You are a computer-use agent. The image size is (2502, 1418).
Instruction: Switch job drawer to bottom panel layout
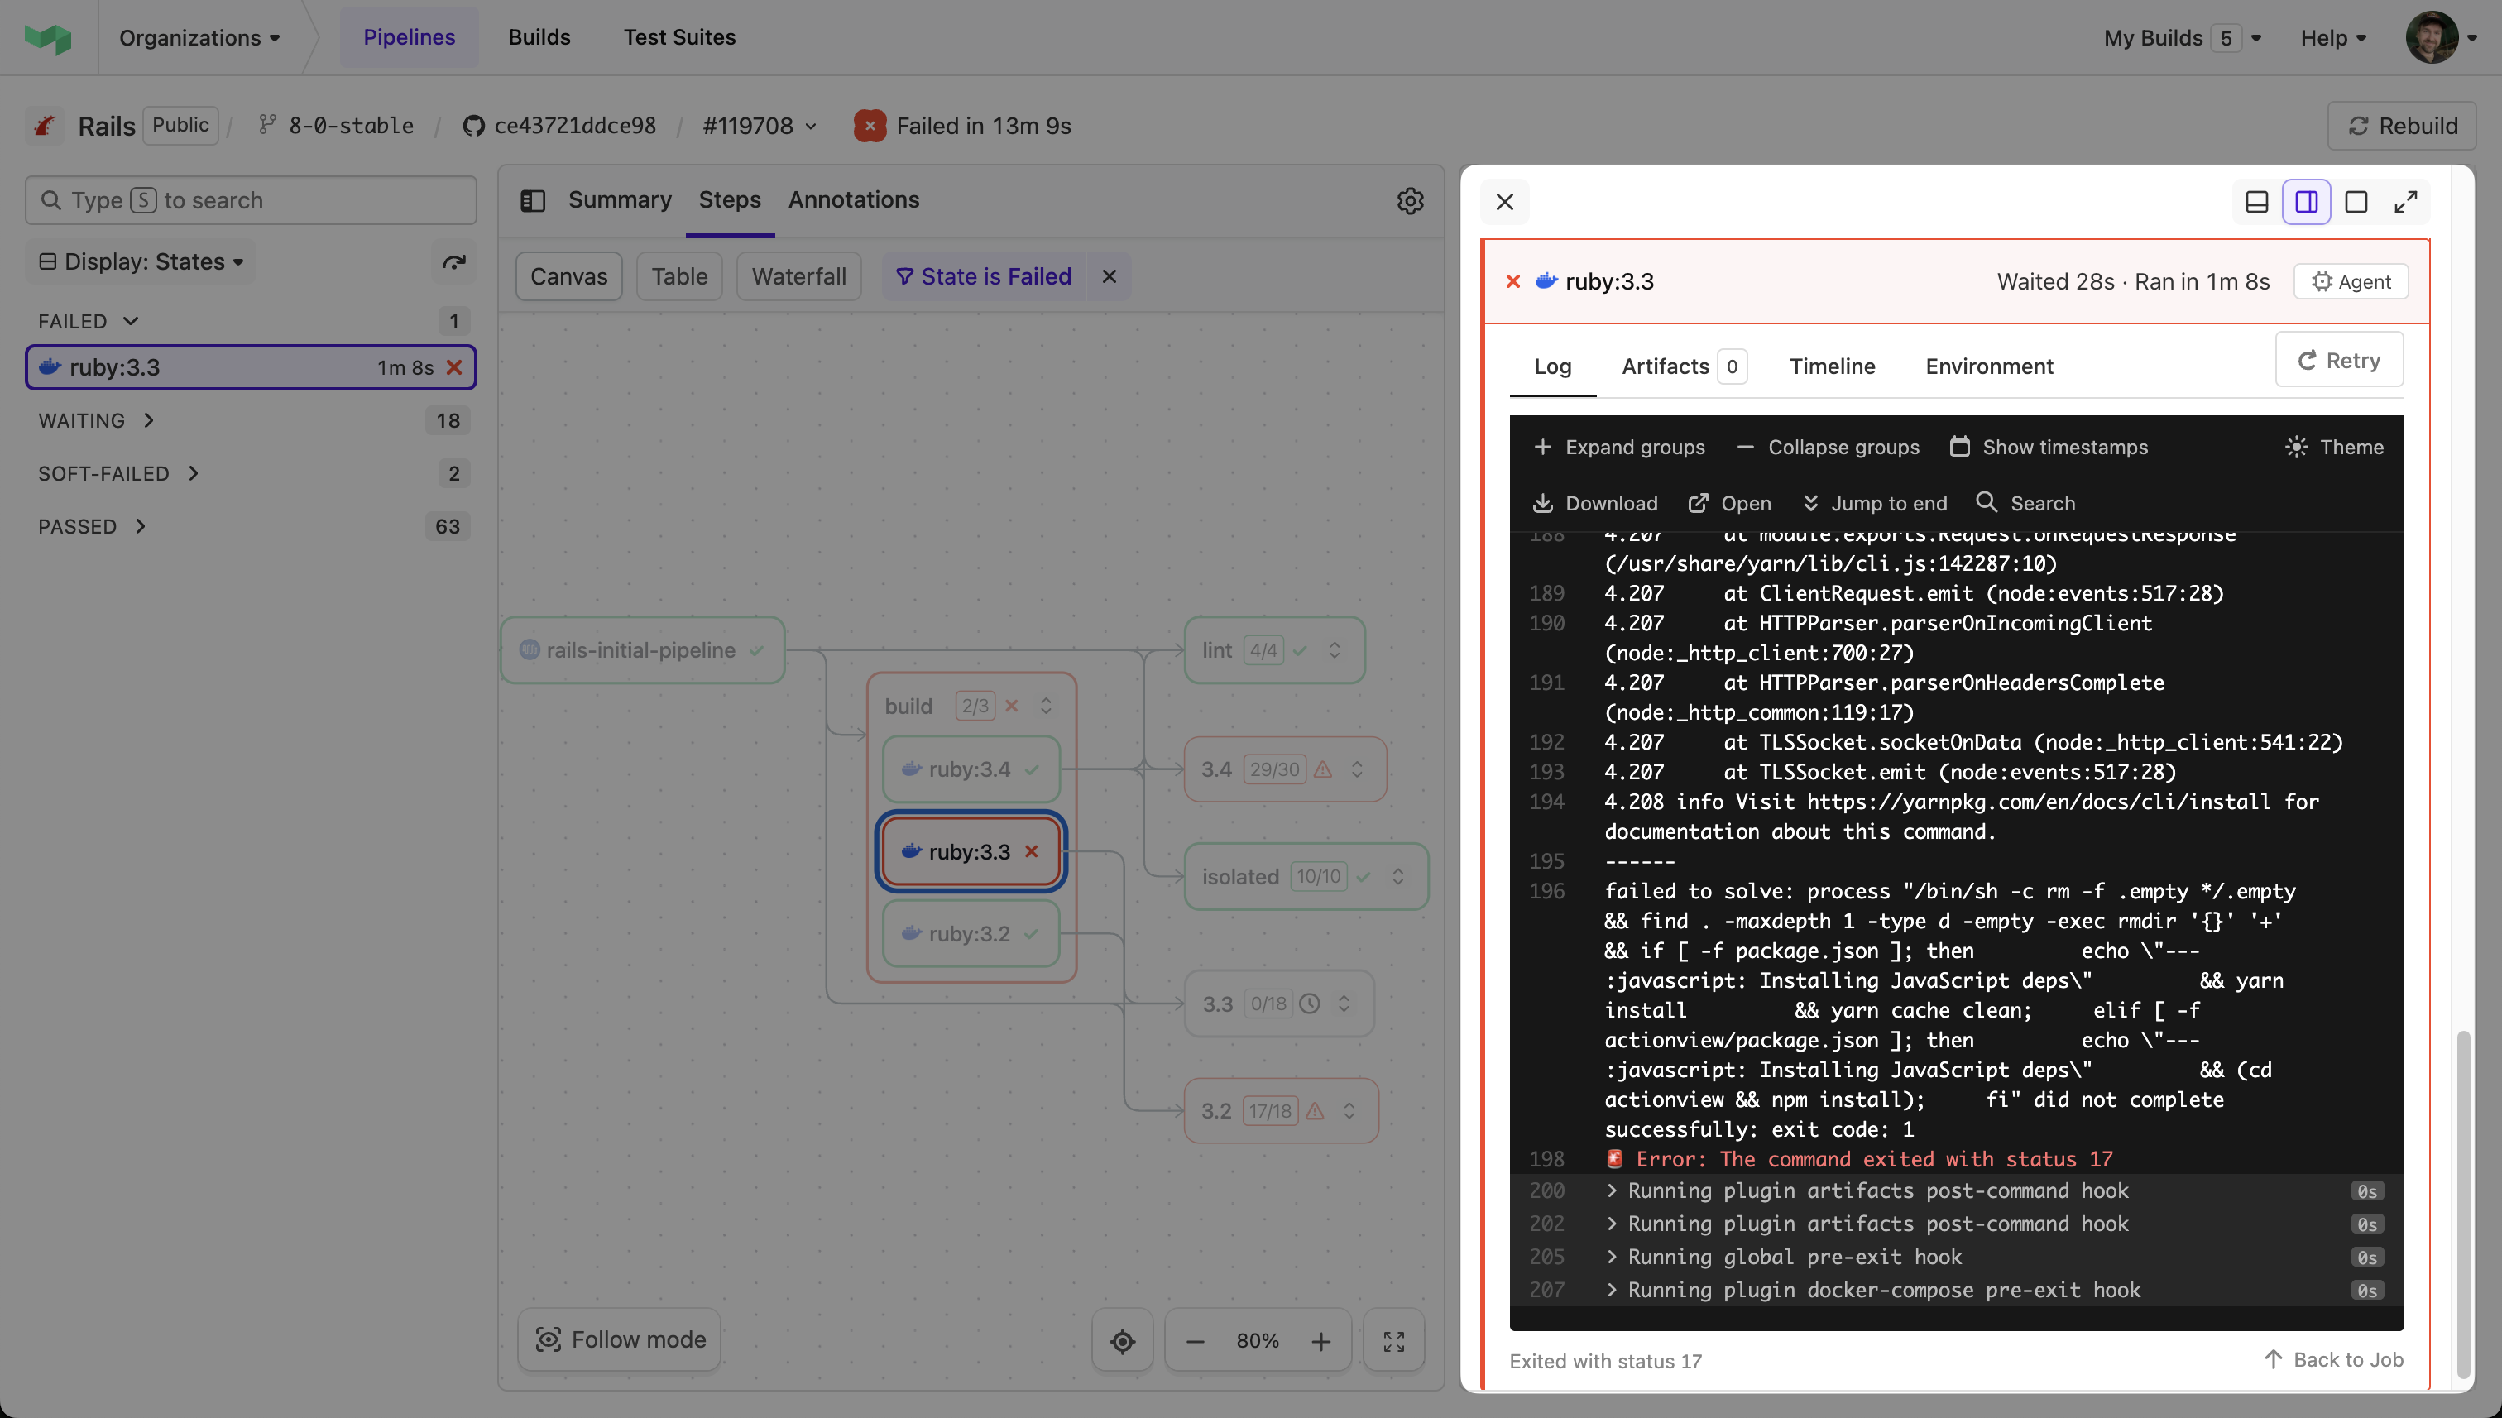(2256, 202)
